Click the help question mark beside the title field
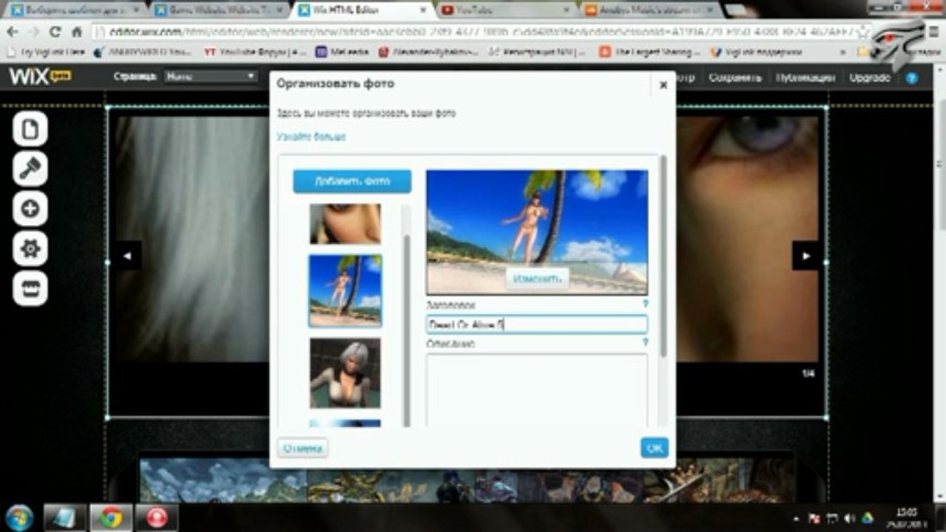 (x=645, y=304)
